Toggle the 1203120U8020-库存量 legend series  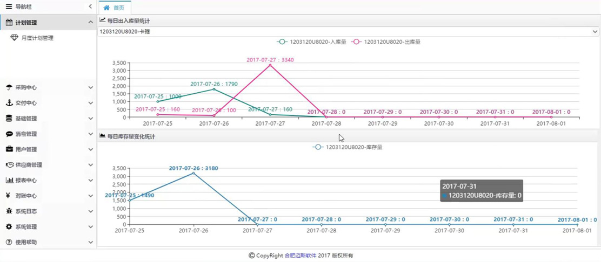[348, 147]
